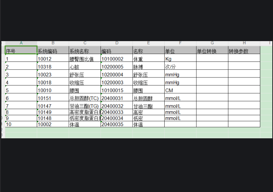The image size is (273, 192).
Task: Select the 甘油三酯(TG) cell
Action: point(85,106)
